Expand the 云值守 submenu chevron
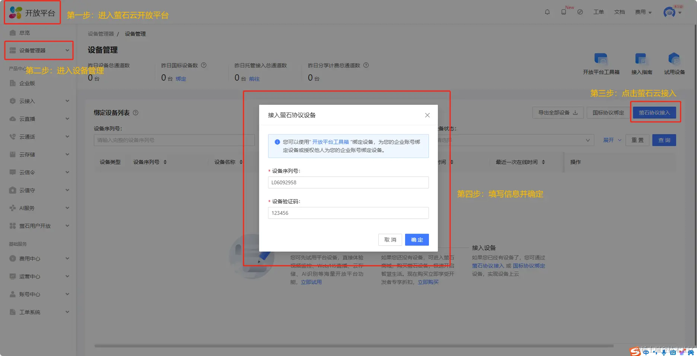The image size is (697, 356). 67,190
